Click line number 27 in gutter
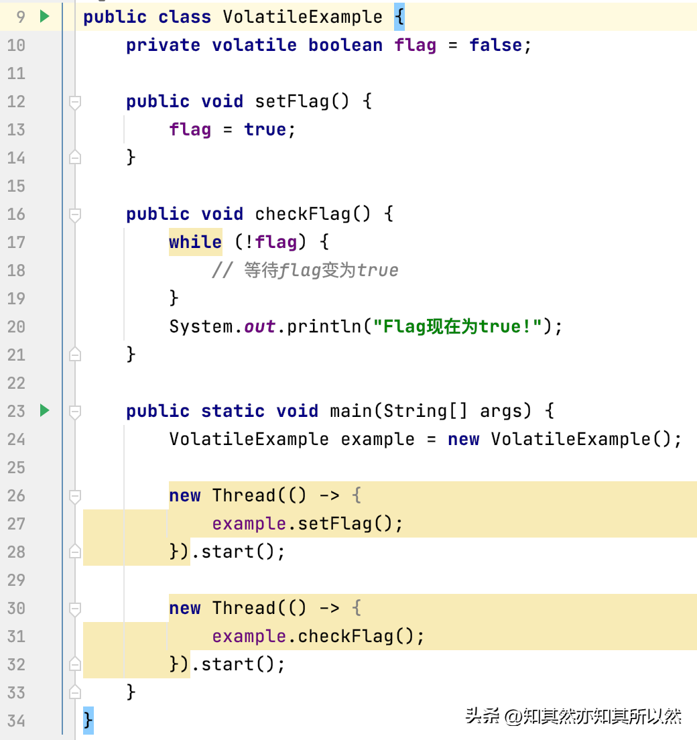697x740 pixels. (16, 524)
